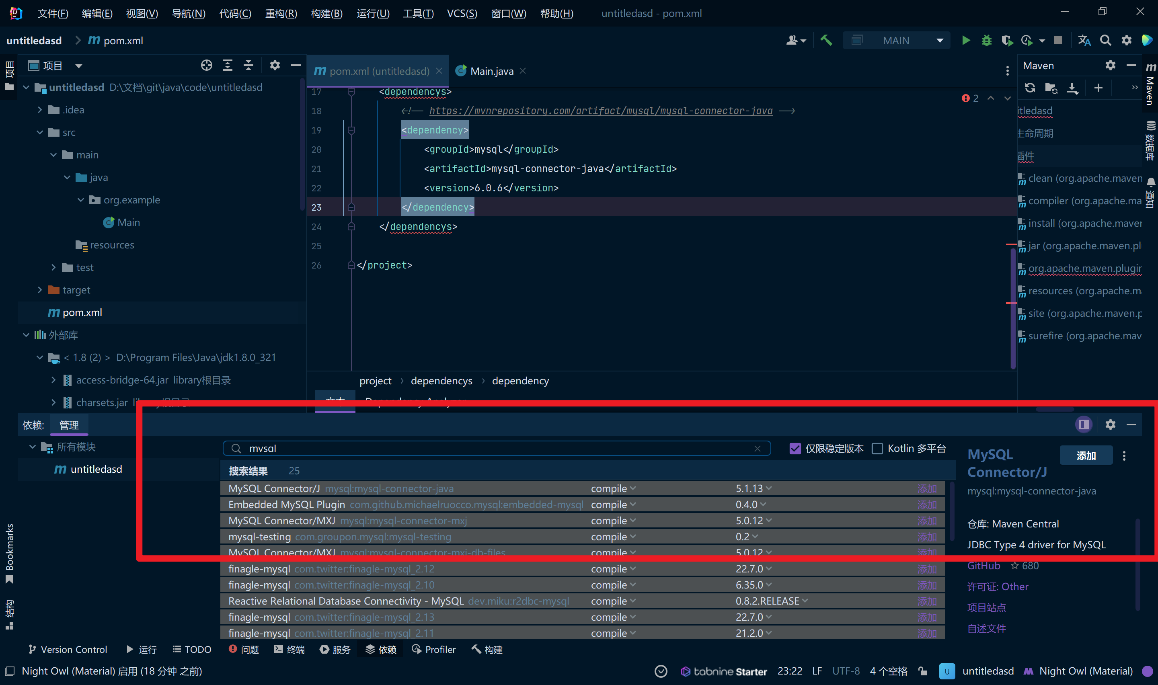This screenshot has height=685, width=1158.
Task: Toggle dependency details pane icon
Action: click(x=1084, y=424)
